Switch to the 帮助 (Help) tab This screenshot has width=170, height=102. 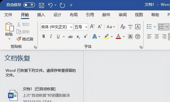point(155,15)
